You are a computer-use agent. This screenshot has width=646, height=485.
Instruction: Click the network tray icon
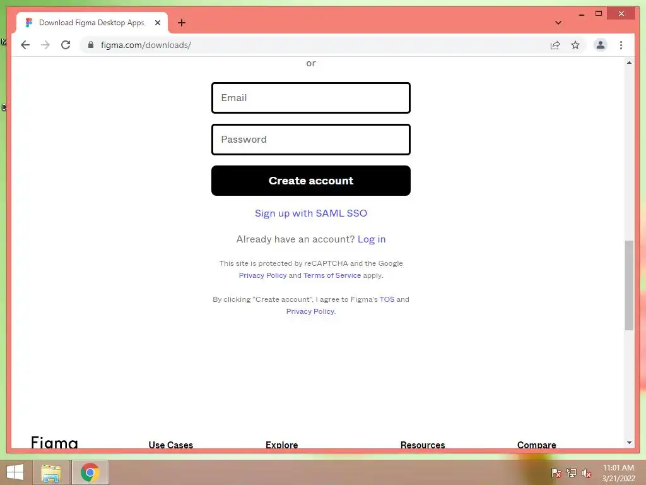(572, 473)
